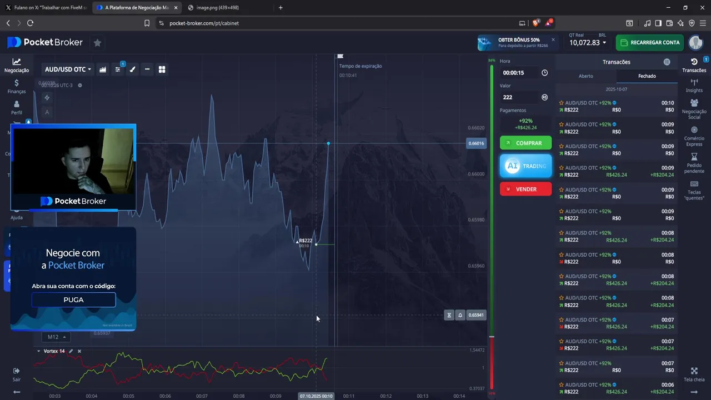Switch to the Fulano on X browser tab
711x400 pixels.
[46, 8]
